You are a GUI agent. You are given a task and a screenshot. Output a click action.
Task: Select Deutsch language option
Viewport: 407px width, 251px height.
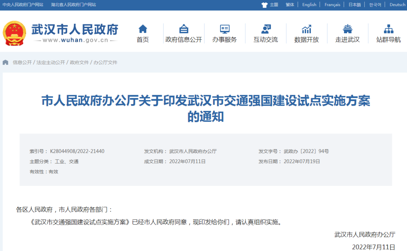click(x=397, y=5)
